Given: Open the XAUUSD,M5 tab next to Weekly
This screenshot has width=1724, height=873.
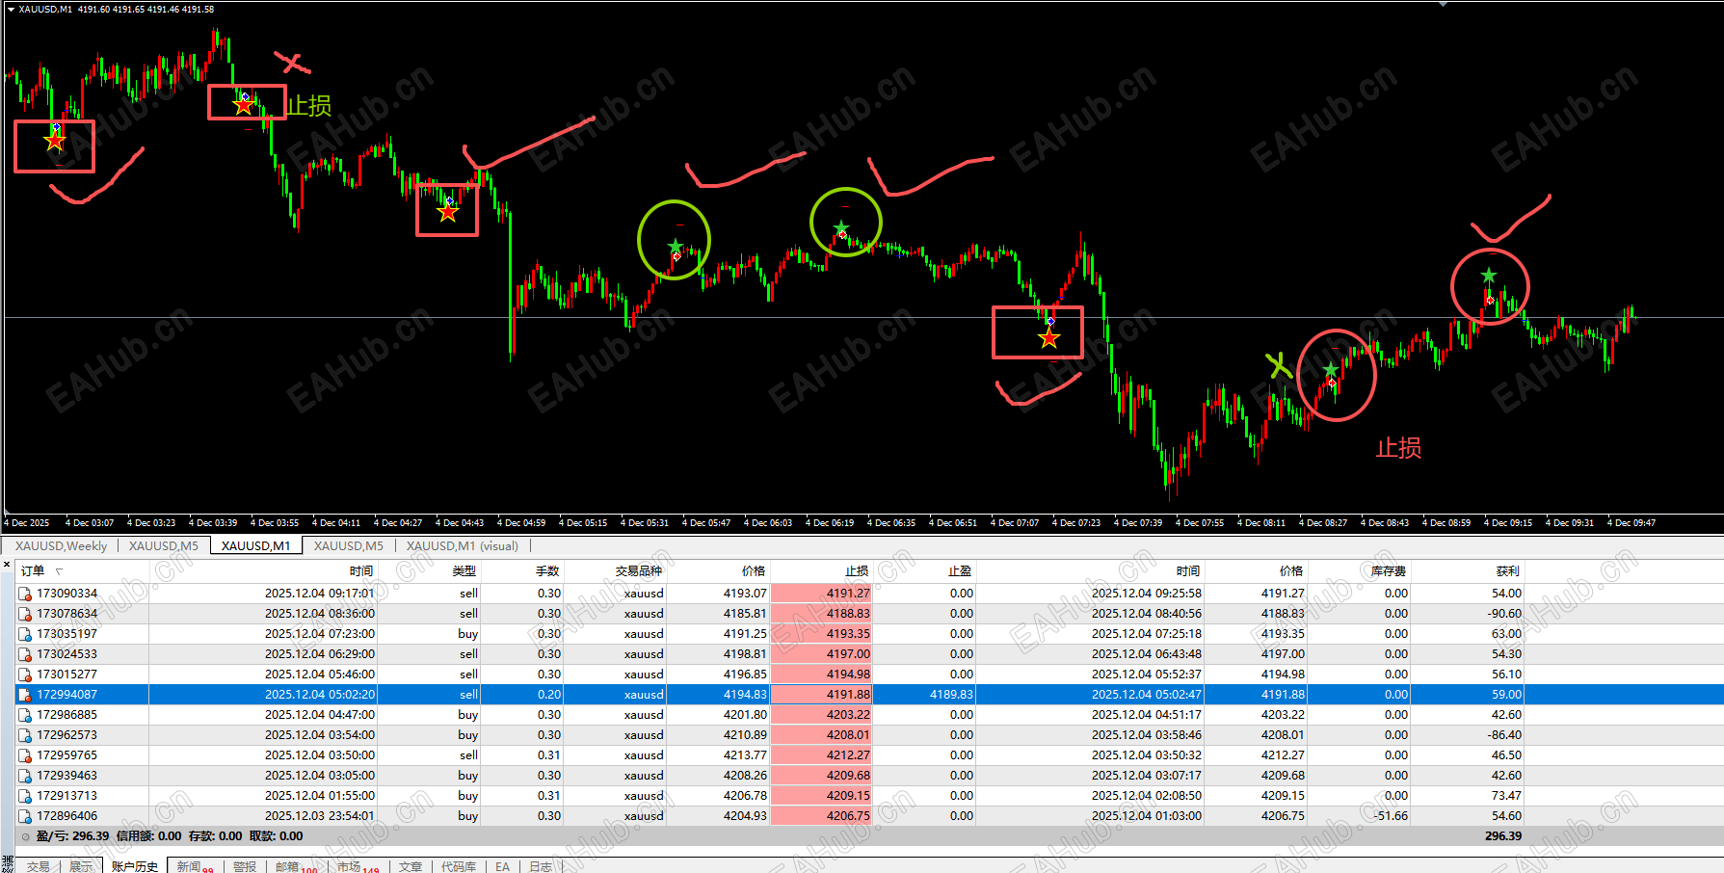Looking at the screenshot, I should pyautogui.click(x=164, y=546).
